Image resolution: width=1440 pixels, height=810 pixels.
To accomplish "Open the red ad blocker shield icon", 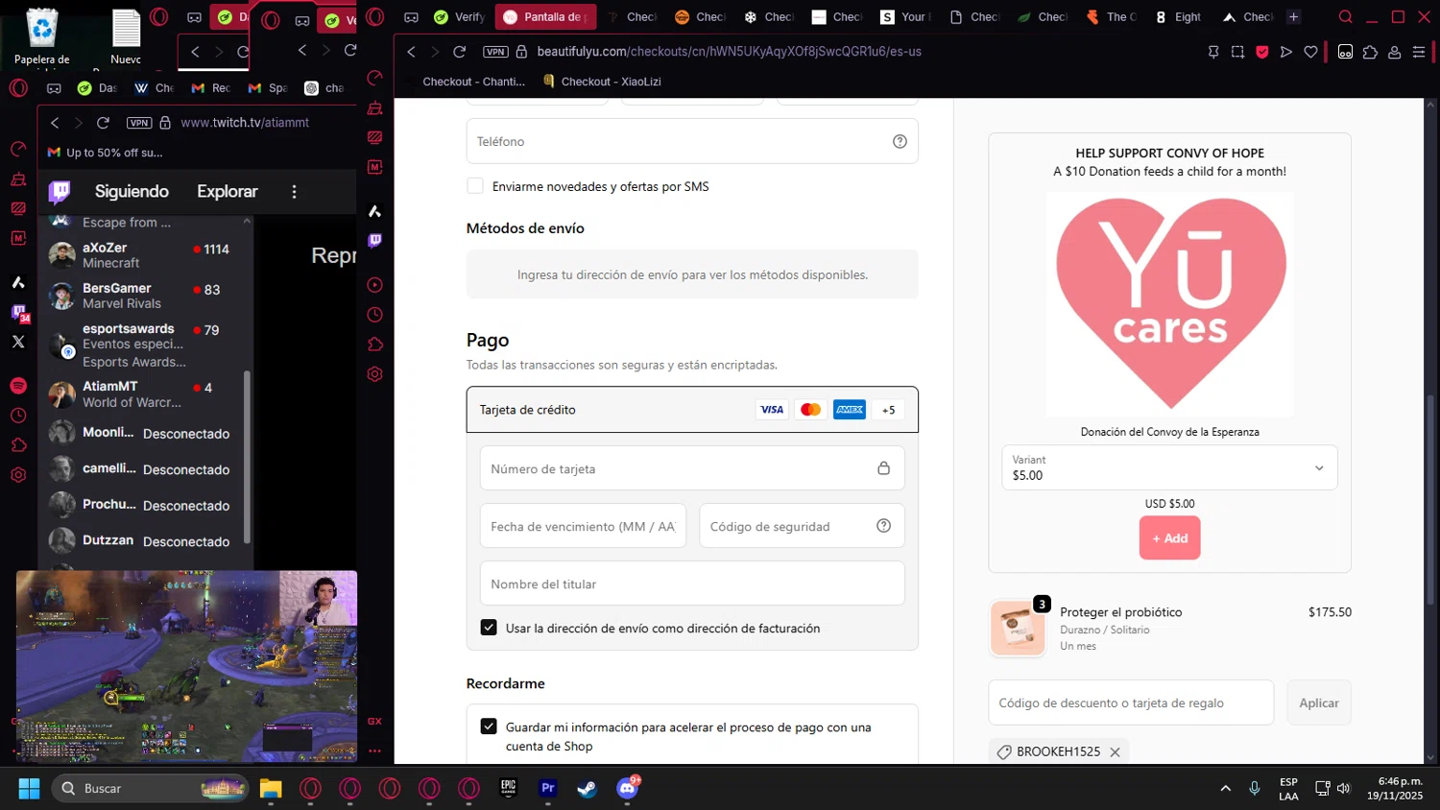I will click(x=1262, y=52).
